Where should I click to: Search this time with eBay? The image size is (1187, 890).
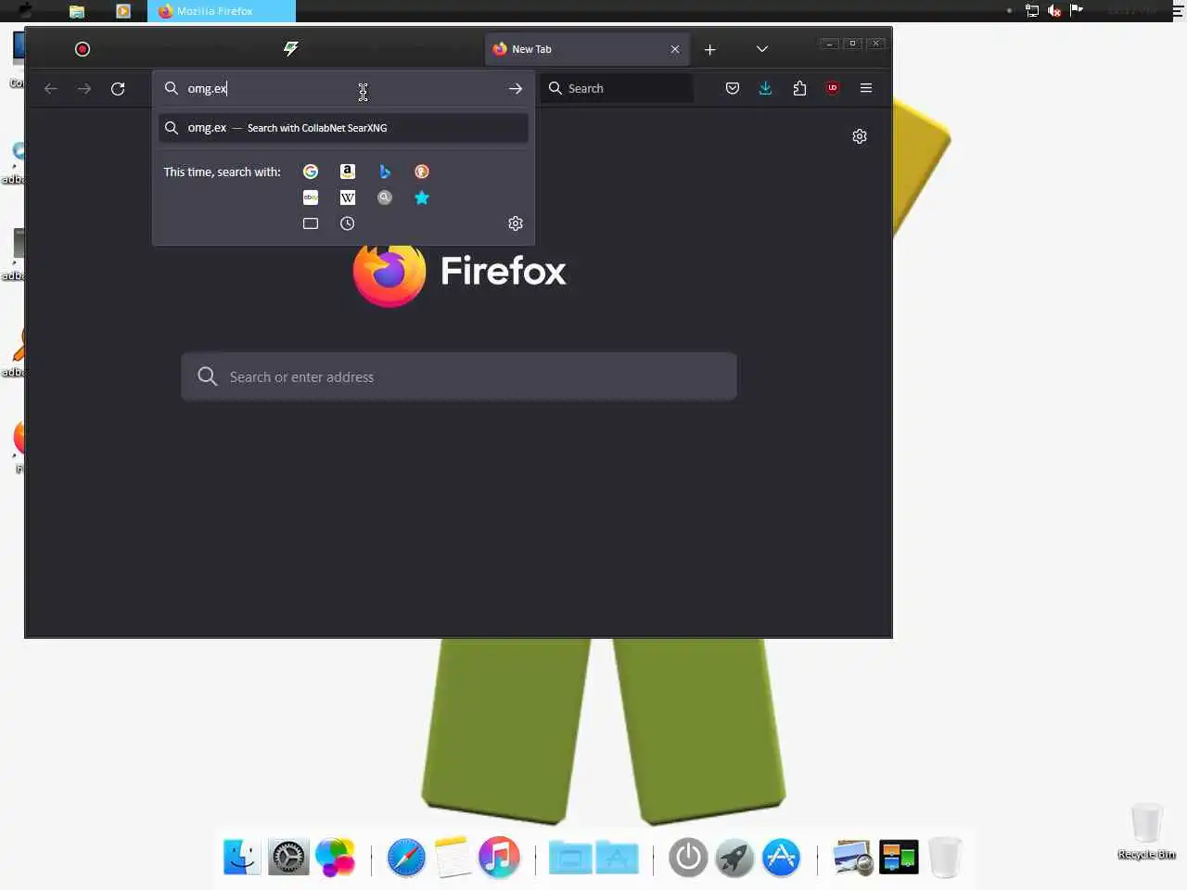point(311,197)
